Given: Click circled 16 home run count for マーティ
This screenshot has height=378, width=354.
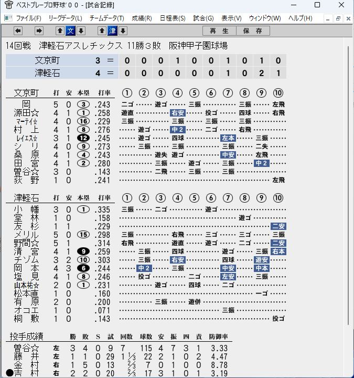Looking at the screenshot, I should tap(83, 121).
